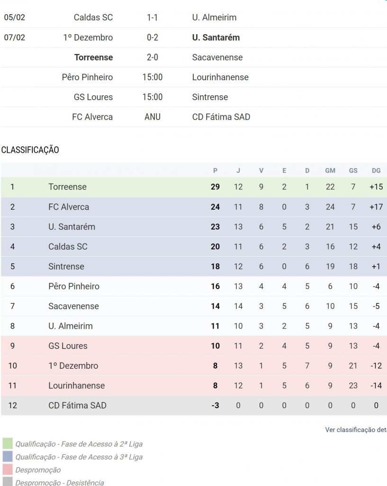Click the DG goal difference column header
The image size is (387, 486).
click(376, 171)
